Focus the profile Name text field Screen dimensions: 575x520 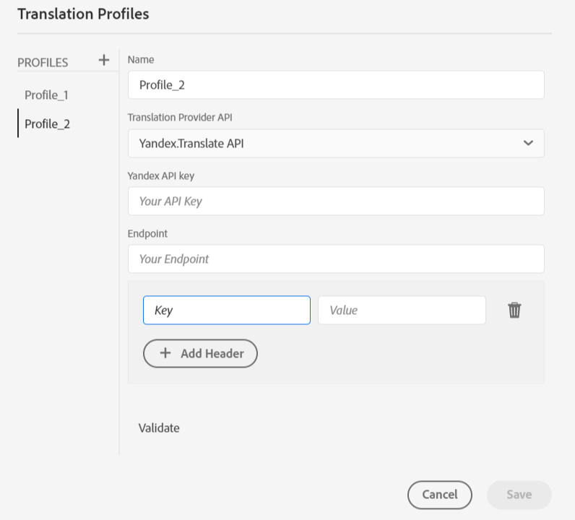pyautogui.click(x=335, y=84)
